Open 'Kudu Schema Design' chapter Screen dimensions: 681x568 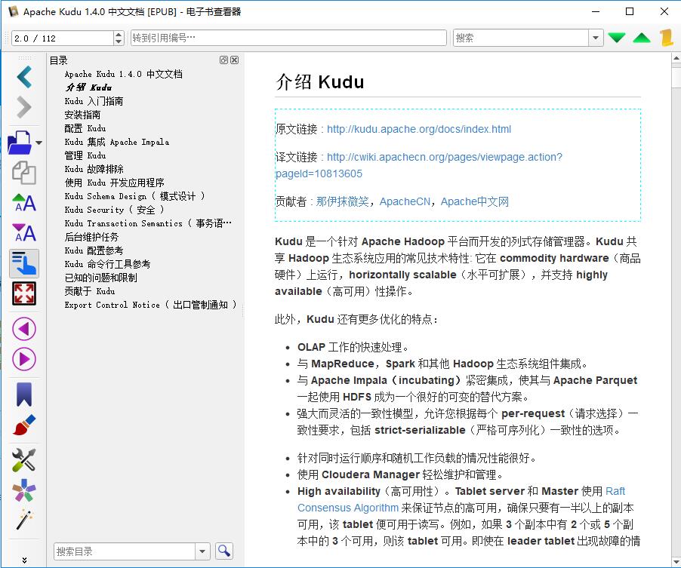click(x=134, y=196)
